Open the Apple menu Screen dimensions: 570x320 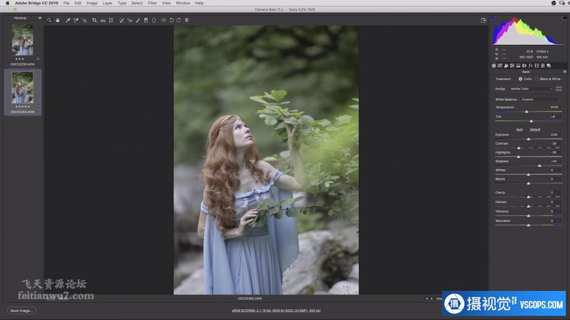[x=7, y=3]
